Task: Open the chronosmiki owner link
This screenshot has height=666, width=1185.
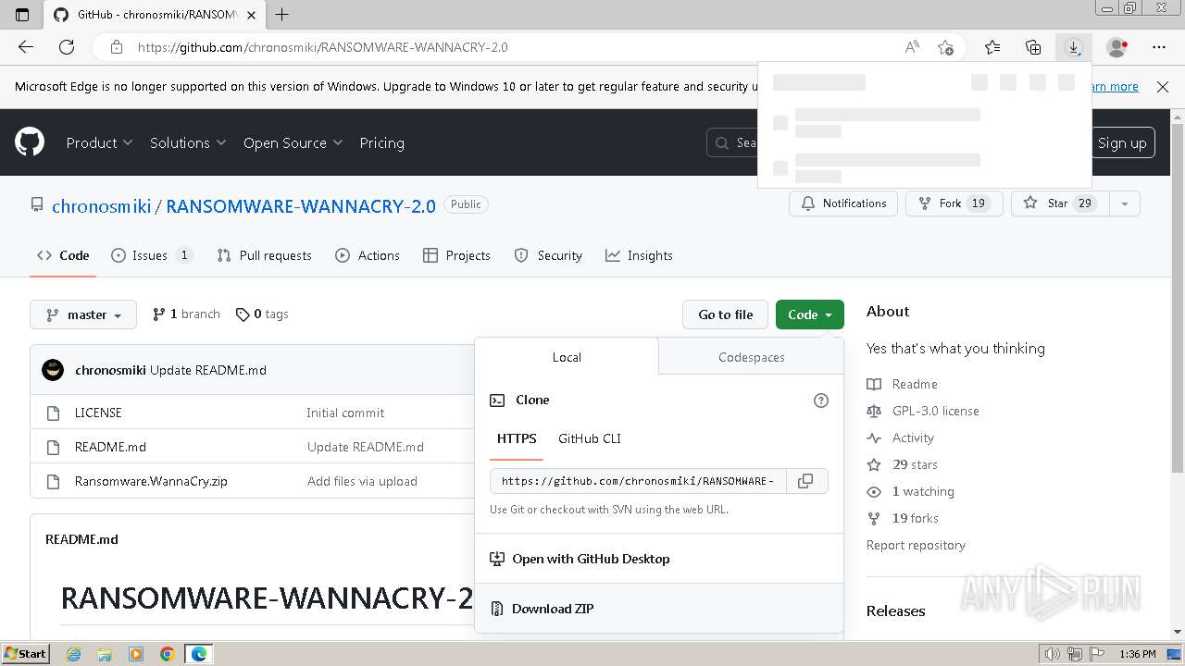Action: (x=101, y=205)
